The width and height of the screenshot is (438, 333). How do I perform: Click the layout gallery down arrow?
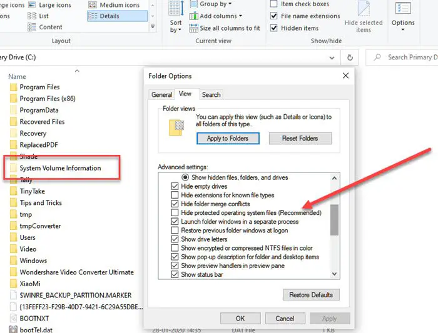point(153,16)
